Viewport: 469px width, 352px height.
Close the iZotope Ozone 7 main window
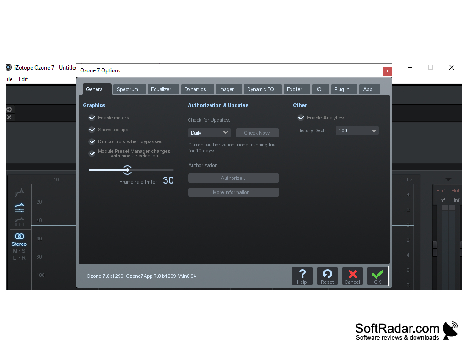452,68
